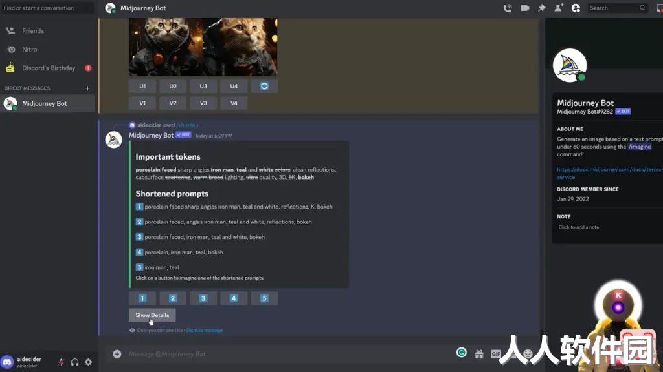Open pinned messages
663x372 pixels.
(x=542, y=8)
